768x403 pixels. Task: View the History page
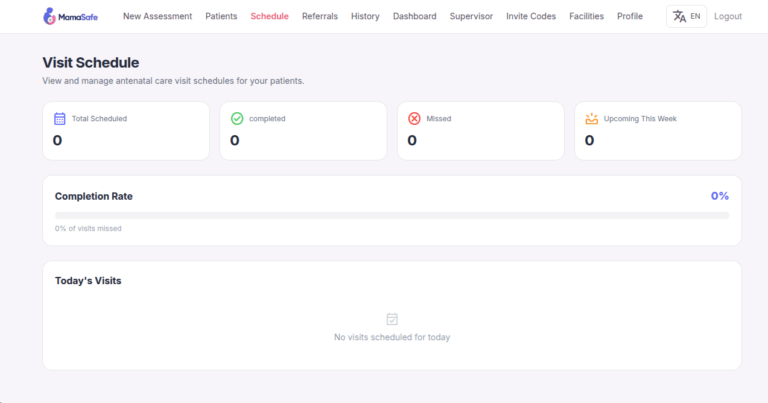pyautogui.click(x=366, y=16)
